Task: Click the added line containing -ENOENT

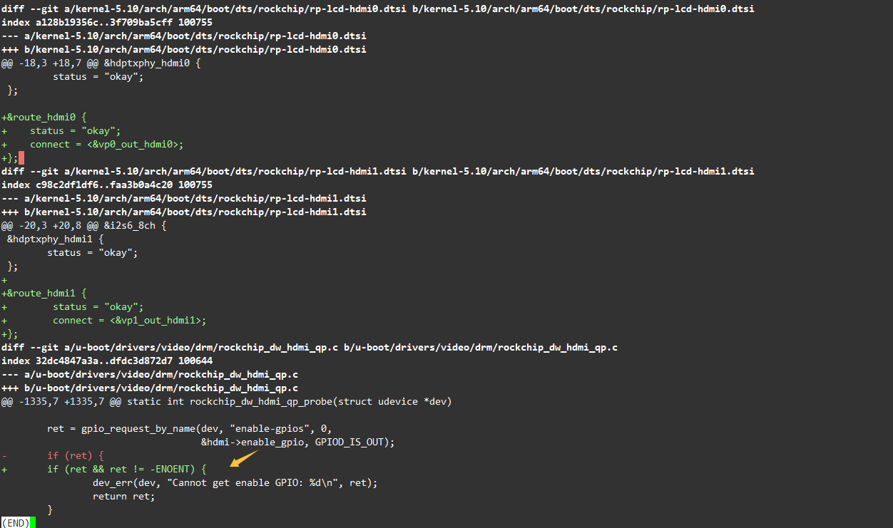Action: [126, 469]
